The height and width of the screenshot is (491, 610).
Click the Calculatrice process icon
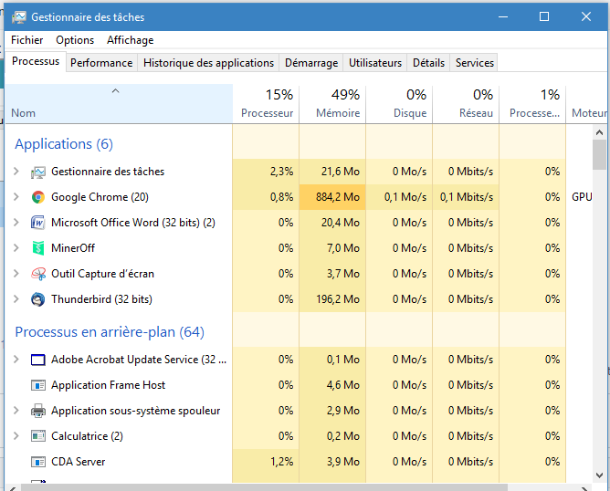(x=38, y=436)
